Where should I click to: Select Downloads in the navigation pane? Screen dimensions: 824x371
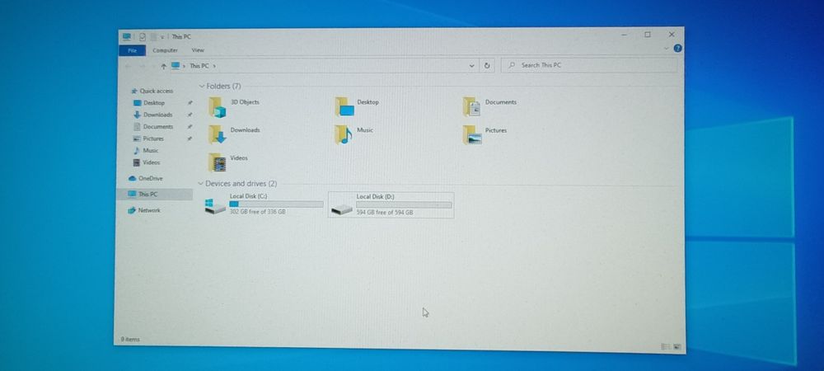click(153, 115)
